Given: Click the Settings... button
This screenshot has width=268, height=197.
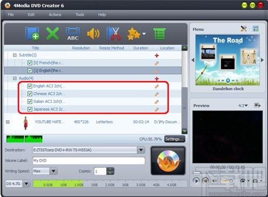Looking at the screenshot, I should (x=175, y=139).
